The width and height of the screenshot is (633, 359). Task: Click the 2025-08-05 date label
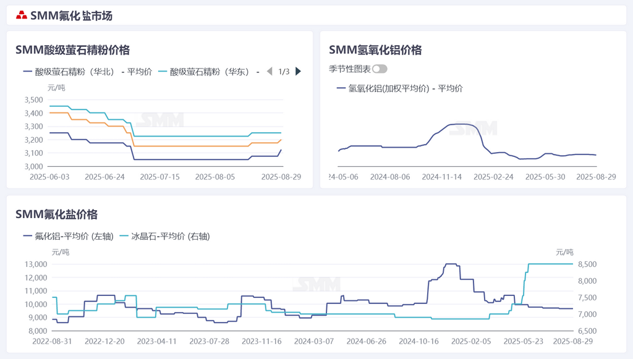215,177
